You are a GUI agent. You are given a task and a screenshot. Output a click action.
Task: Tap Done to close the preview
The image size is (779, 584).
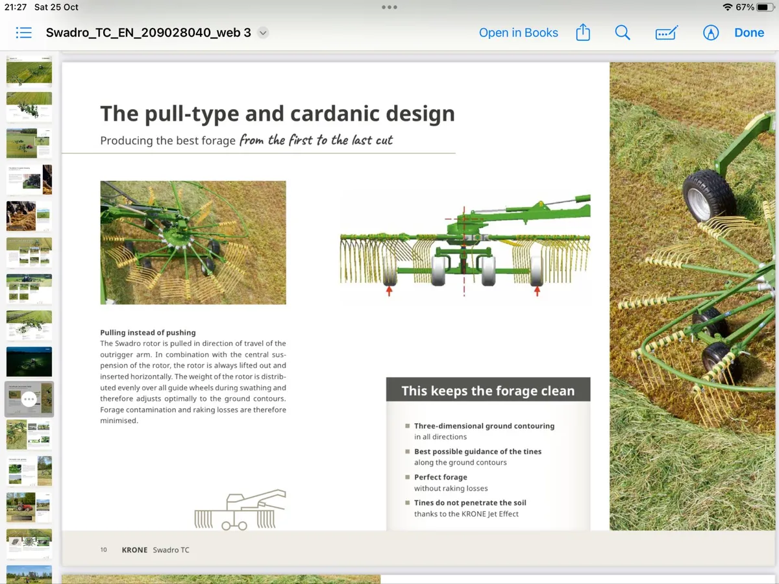749,32
